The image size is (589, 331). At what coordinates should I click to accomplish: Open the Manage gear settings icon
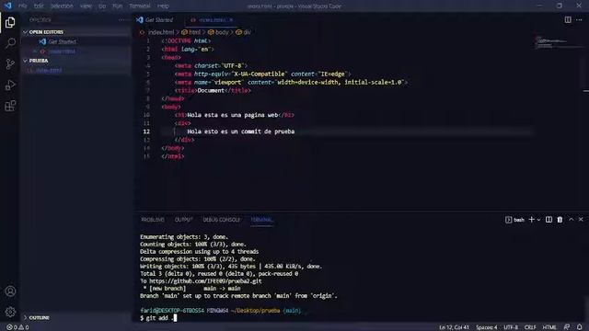(10, 312)
